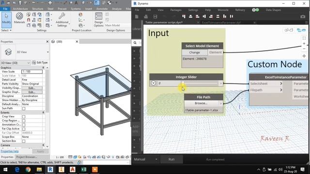Viewport: 310px width, 174px height.
Task: Open the Windows Start menu
Action: (5, 170)
